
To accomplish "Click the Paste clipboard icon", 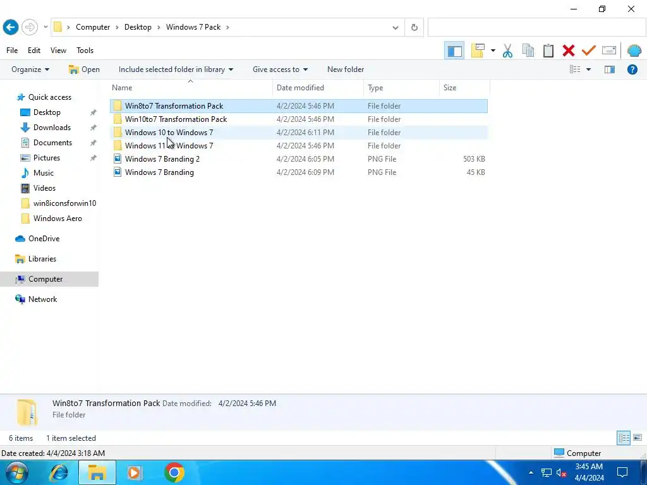I will (548, 51).
